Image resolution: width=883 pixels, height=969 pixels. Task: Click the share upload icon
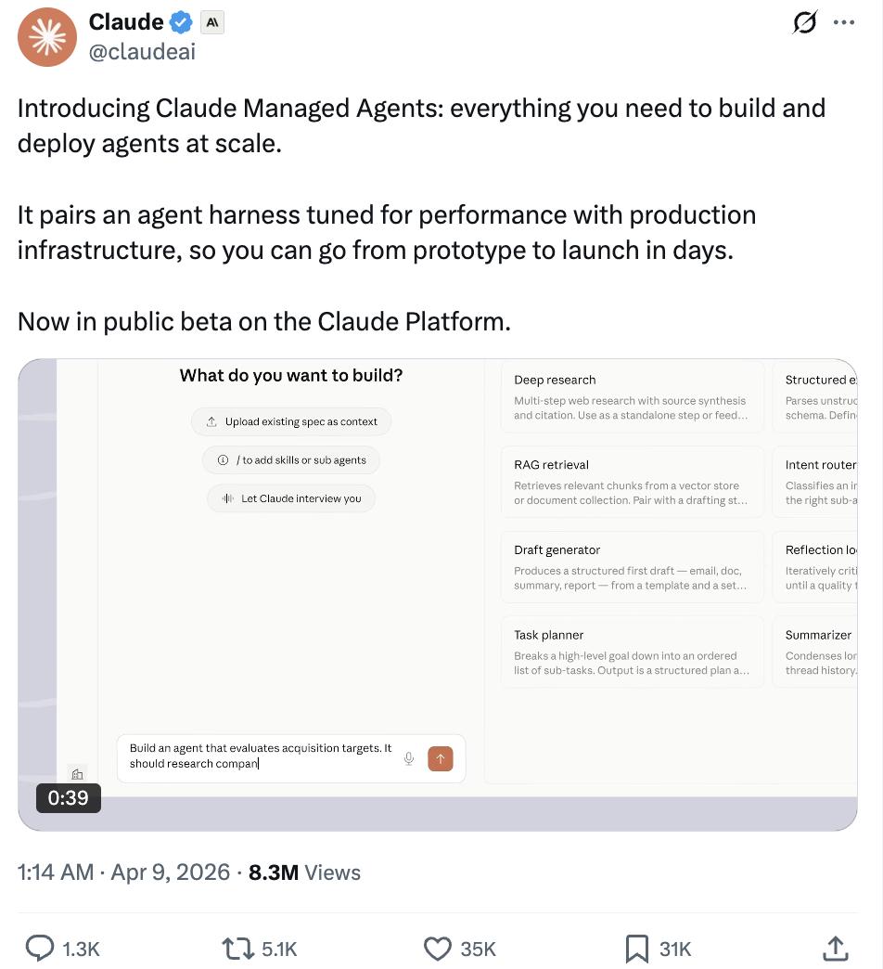point(835,948)
